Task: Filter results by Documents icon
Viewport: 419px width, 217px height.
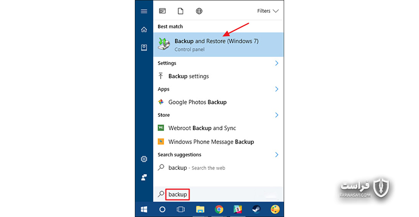Action: 180,11
